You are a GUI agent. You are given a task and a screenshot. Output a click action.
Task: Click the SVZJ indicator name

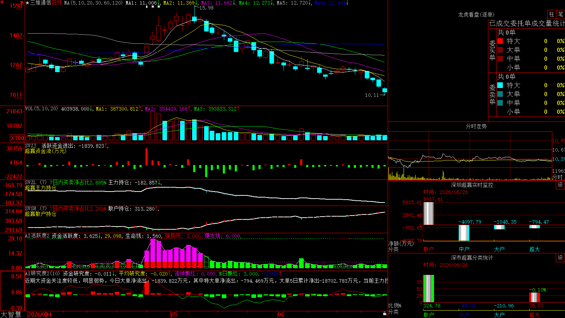[x=31, y=146]
